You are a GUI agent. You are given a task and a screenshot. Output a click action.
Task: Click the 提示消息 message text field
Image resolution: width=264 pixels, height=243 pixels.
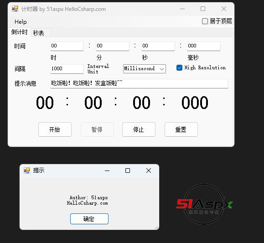[x=139, y=83]
